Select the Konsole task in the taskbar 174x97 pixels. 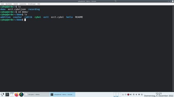[63, 95]
